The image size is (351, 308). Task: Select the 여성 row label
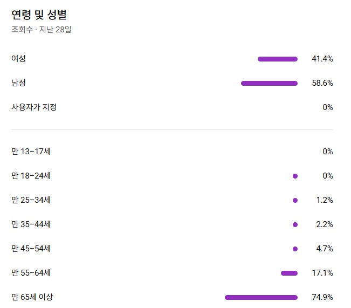coord(18,59)
